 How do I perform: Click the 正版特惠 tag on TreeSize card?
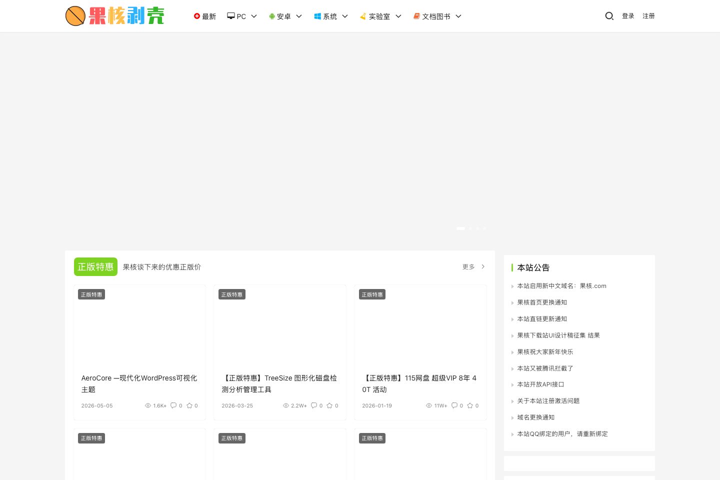[232, 294]
